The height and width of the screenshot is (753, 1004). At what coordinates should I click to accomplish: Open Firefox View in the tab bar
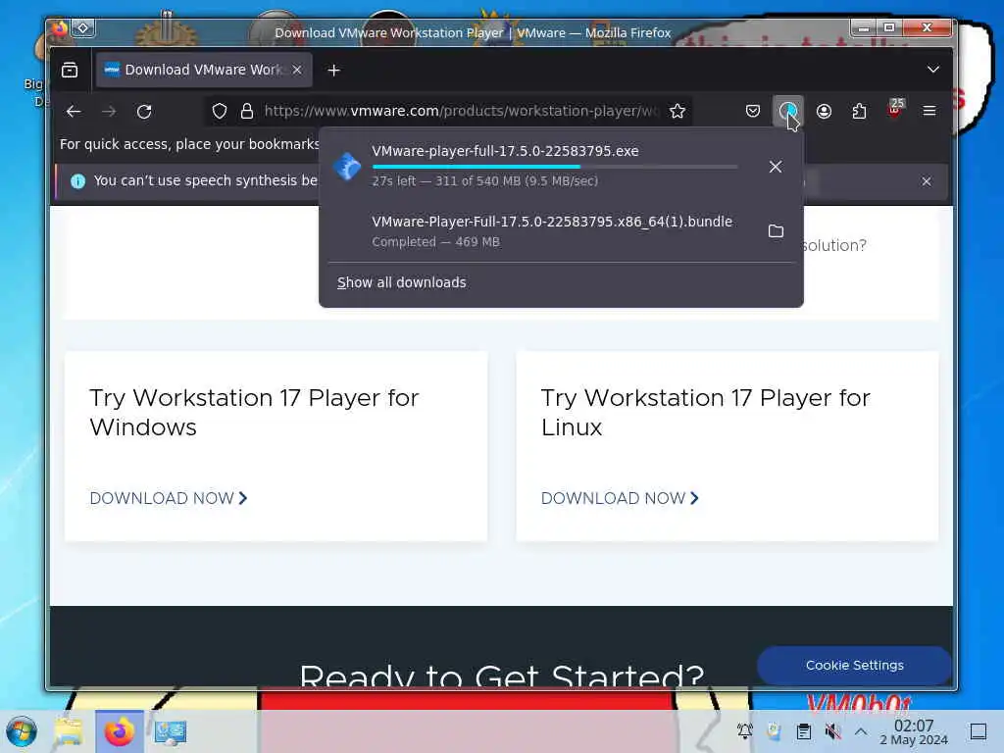tap(70, 70)
